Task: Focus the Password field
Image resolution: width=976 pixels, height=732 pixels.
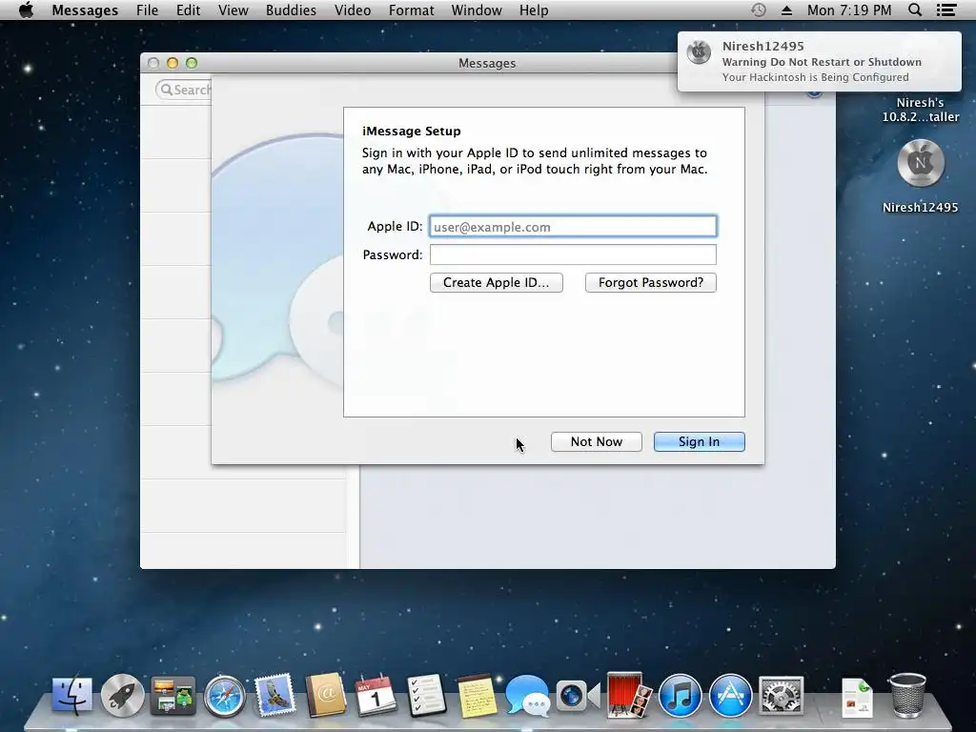Action: pyautogui.click(x=573, y=254)
